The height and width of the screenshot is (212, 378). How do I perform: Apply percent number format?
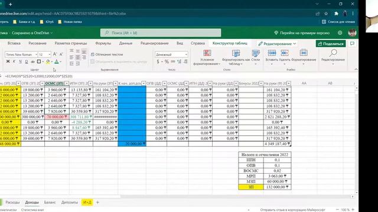(x=167, y=62)
